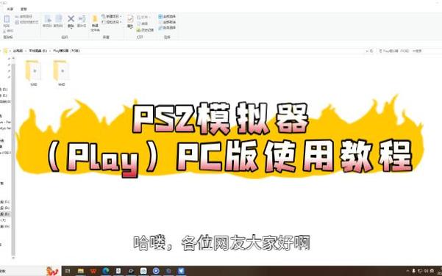Click the Properties checkmark icon
Image resolution: width=442 pixels, height=276 pixels.
pos(130,19)
